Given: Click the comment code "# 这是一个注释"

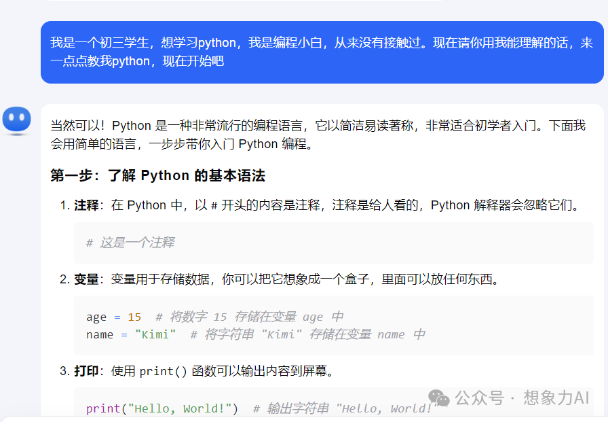Looking at the screenshot, I should [x=130, y=243].
